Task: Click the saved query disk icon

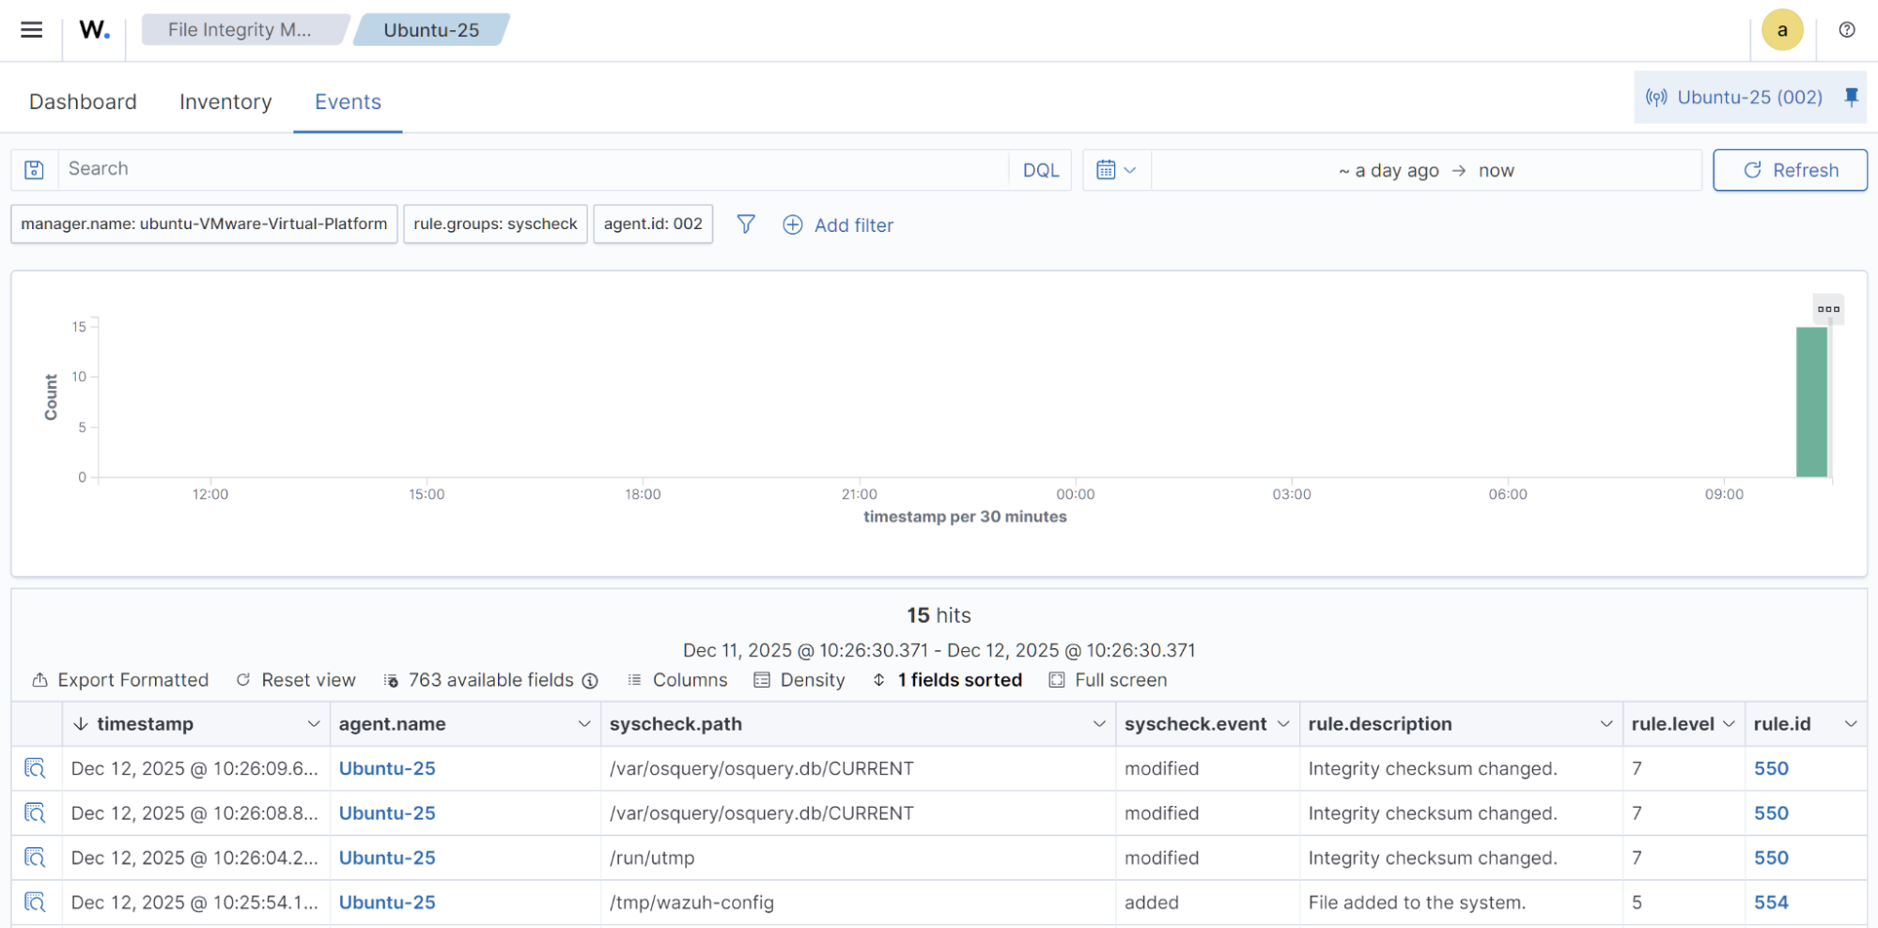Action: pyautogui.click(x=35, y=170)
